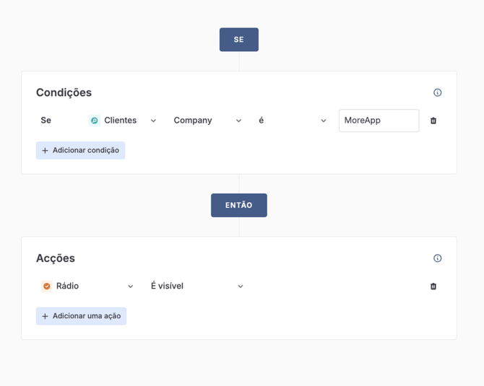Click the teal Clientes field icon
484x386 pixels.
click(94, 120)
